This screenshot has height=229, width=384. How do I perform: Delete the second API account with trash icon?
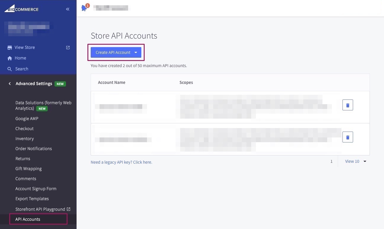point(347,137)
